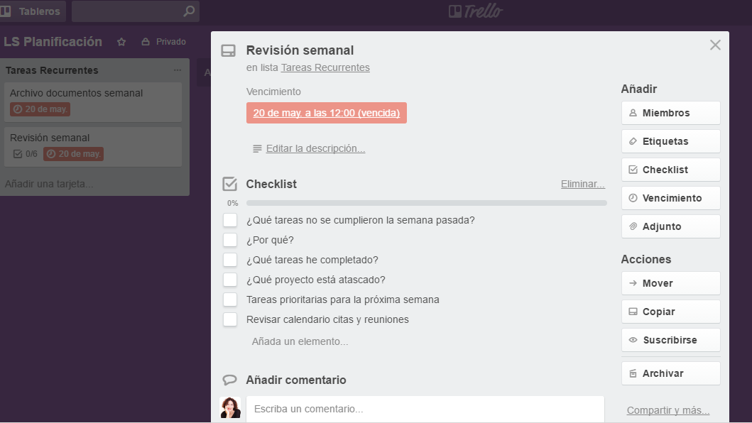This screenshot has height=423, width=752.
Task: Select the Archivar action
Action: click(670, 373)
